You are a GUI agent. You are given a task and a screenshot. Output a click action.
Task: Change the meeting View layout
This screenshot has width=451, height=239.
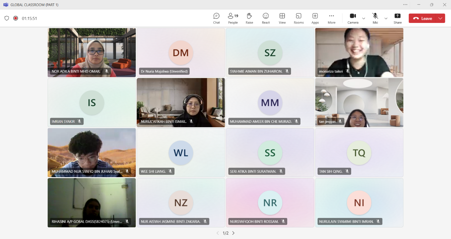pos(282,18)
